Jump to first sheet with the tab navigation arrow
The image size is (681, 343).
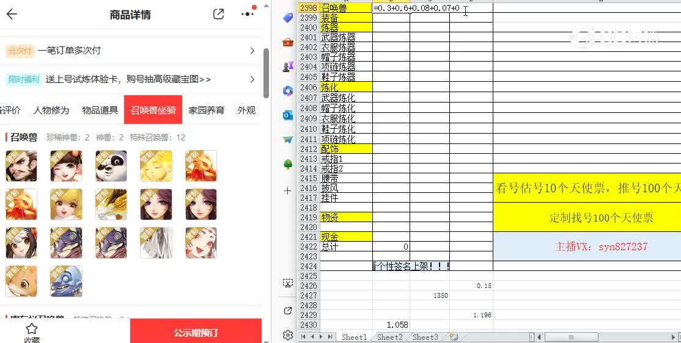click(303, 337)
